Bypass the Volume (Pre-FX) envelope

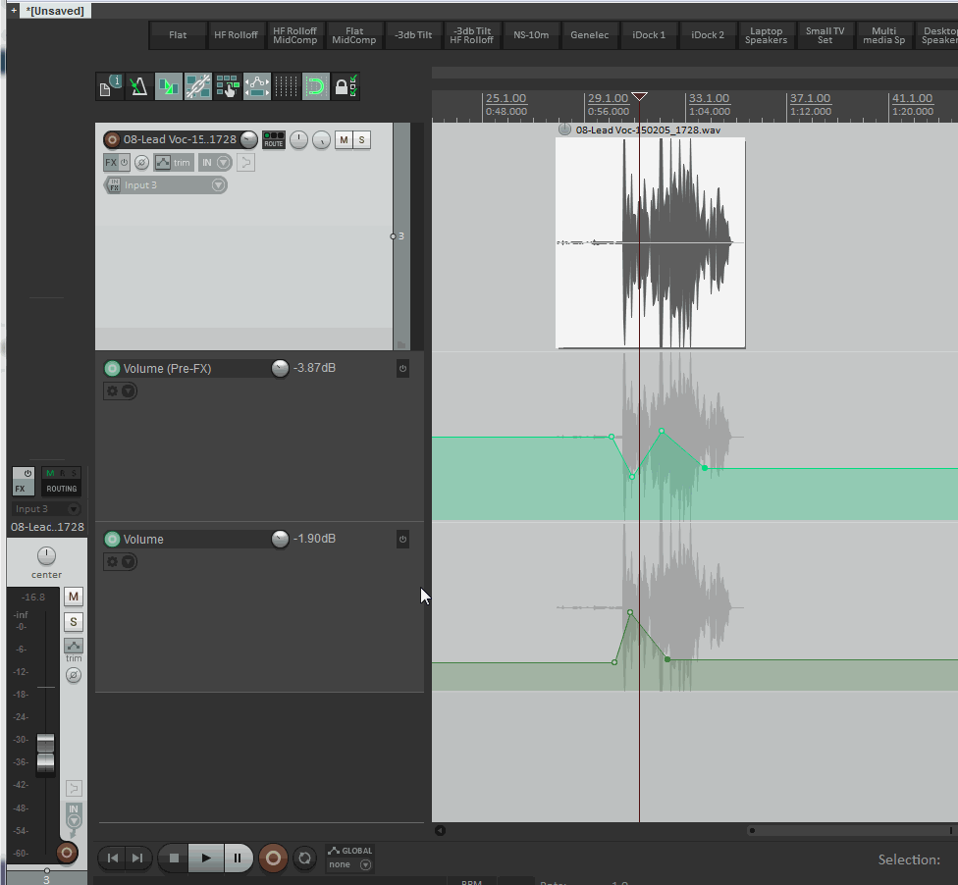click(x=402, y=369)
